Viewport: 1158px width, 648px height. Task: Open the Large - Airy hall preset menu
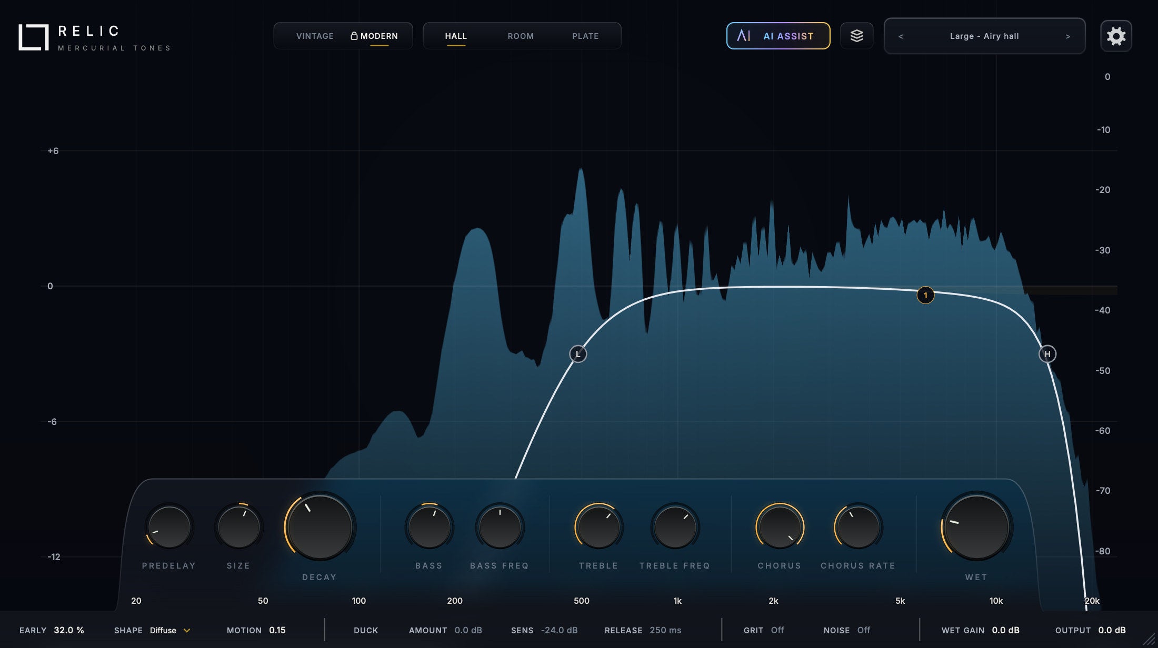pos(984,36)
